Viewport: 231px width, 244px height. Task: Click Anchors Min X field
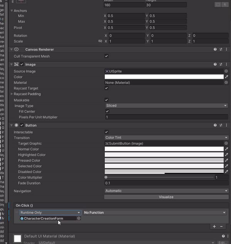click(126, 16)
